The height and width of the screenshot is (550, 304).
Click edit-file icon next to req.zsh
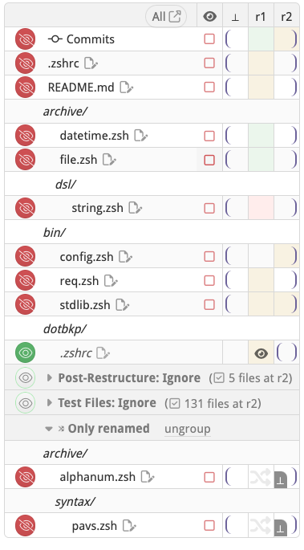[x=111, y=281]
